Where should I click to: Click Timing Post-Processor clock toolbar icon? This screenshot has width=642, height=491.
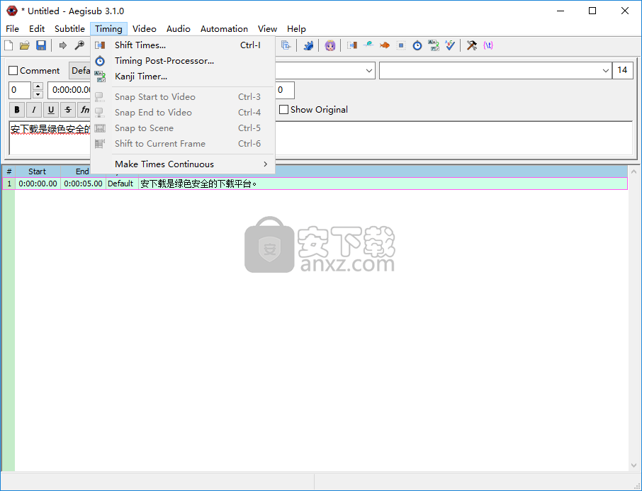click(x=417, y=45)
